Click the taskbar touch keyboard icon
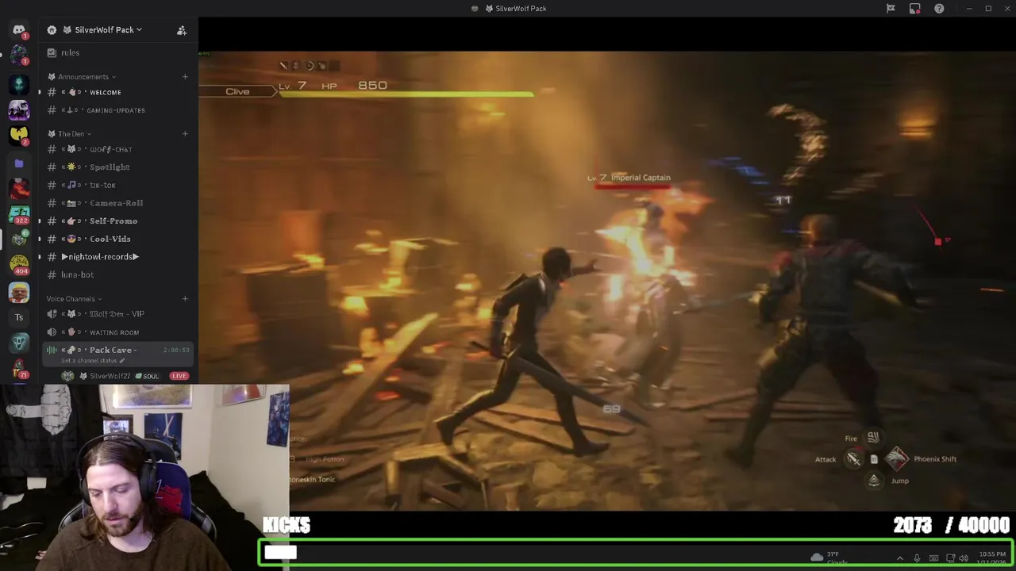Viewport: 1016px width, 571px height. [933, 558]
